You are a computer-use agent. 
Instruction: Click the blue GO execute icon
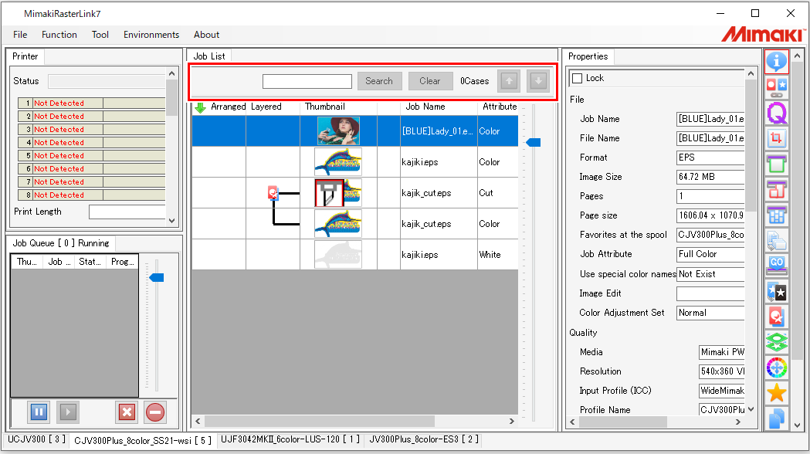(776, 266)
